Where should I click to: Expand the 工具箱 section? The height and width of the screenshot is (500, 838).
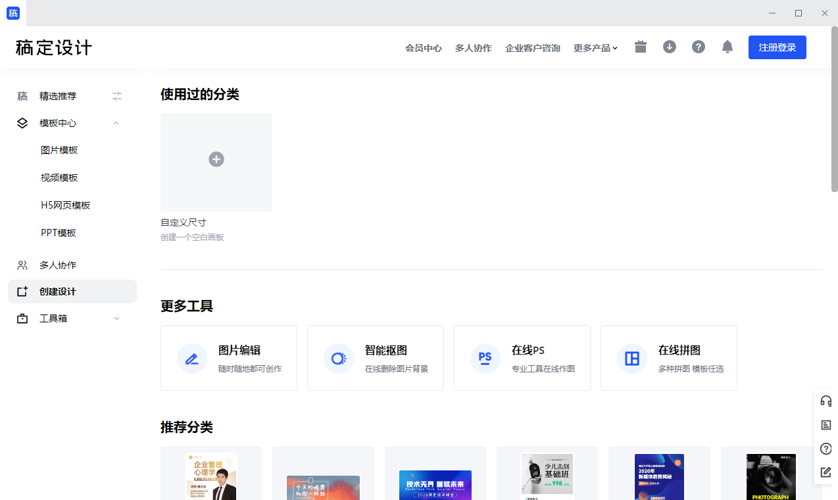click(x=116, y=318)
